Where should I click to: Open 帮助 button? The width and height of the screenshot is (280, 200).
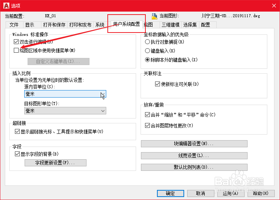(261, 193)
